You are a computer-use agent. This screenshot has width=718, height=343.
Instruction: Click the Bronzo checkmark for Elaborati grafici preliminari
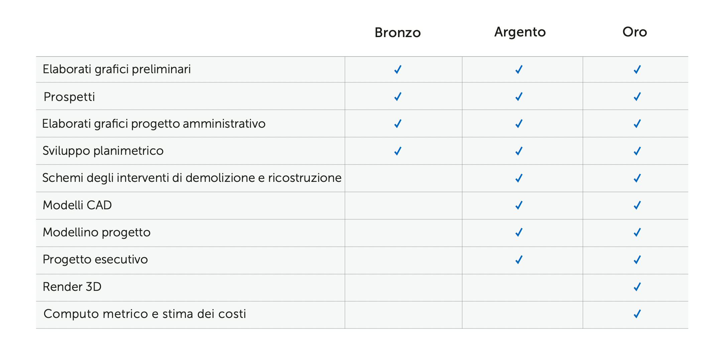(397, 70)
